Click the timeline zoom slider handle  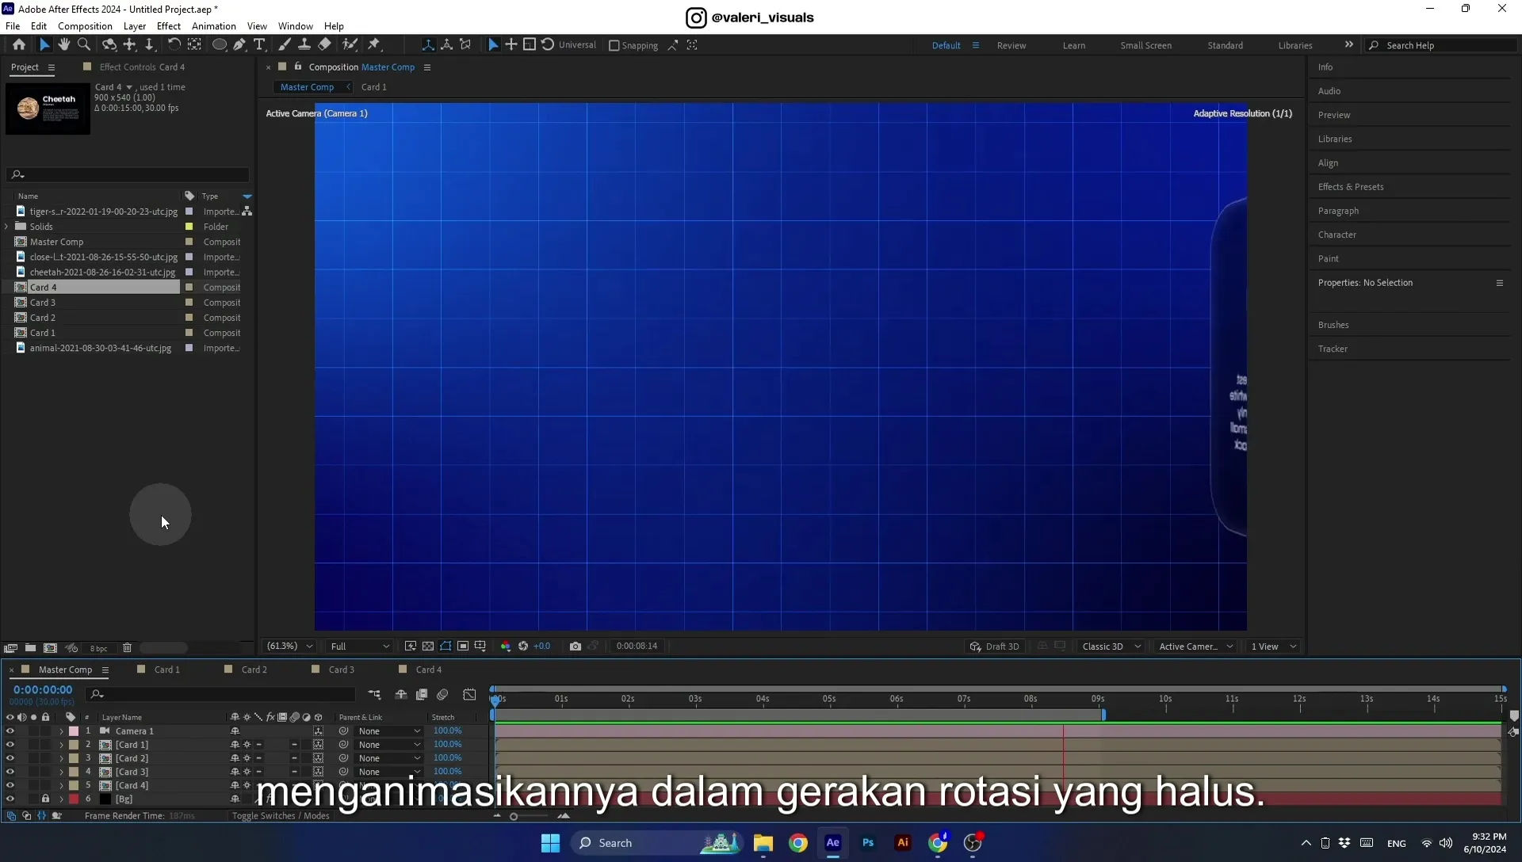point(514,816)
